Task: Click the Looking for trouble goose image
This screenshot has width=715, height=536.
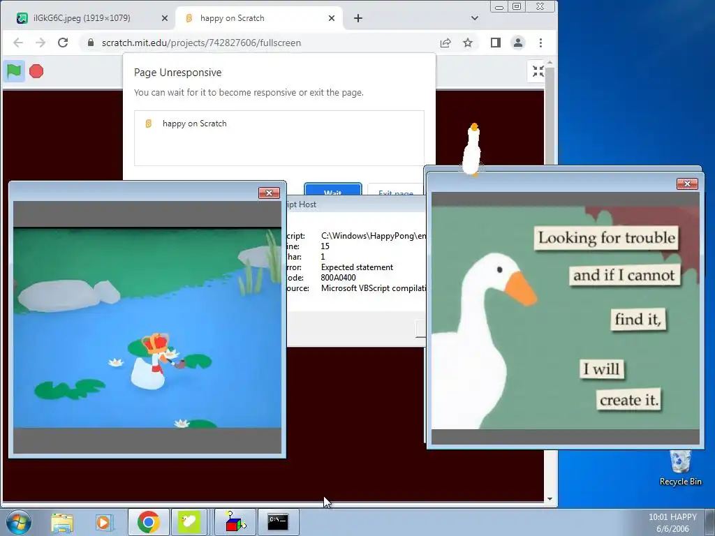Action: (566, 318)
